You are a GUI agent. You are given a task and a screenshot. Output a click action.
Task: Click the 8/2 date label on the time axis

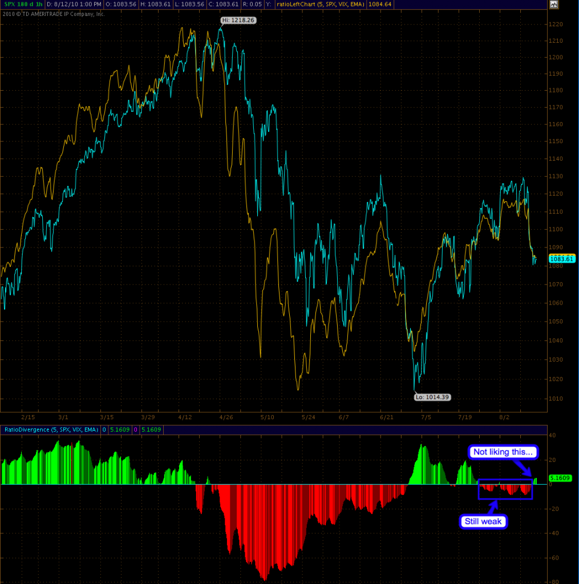point(504,417)
